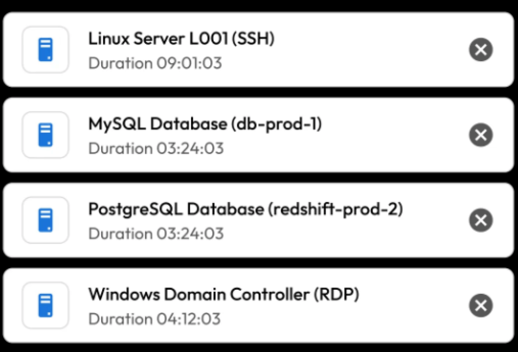Image resolution: width=518 pixels, height=352 pixels.
Task: Click the Duration 04:12:03 text
Action: [x=155, y=319]
